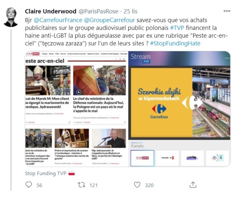Open Claire Underwood's profile avatar

[x=11, y=17]
